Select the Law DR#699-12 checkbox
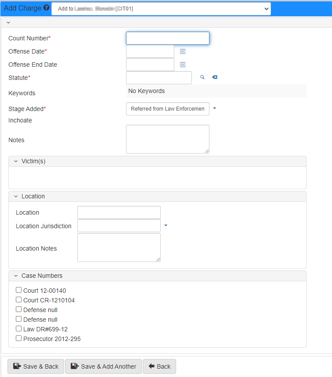 (x=18, y=328)
